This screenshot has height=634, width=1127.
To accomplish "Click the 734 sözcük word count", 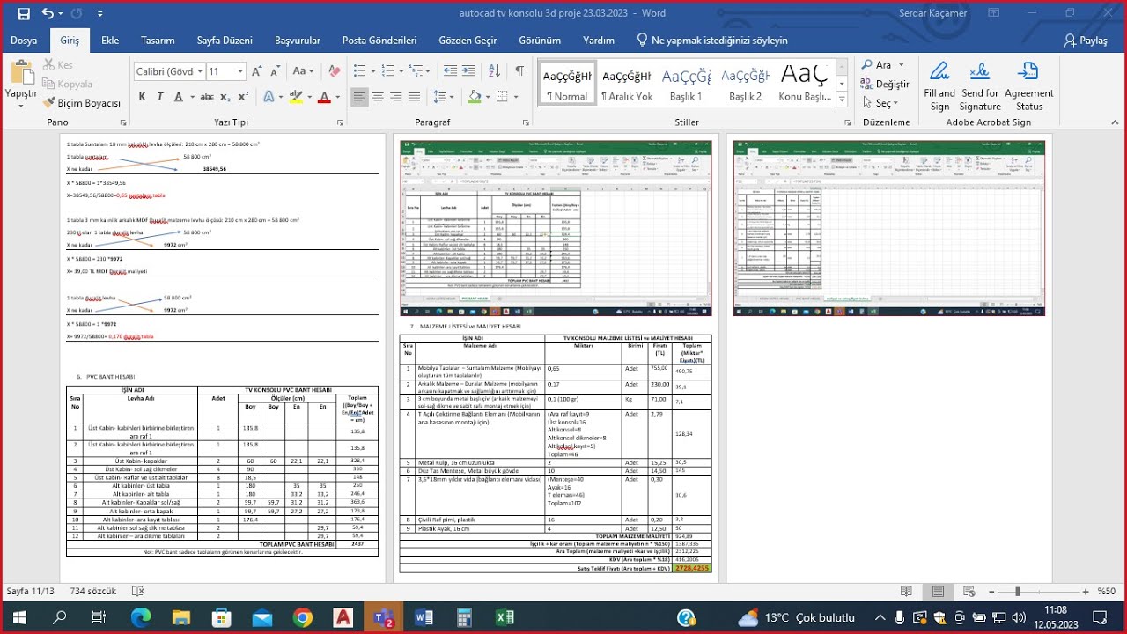I will (93, 592).
